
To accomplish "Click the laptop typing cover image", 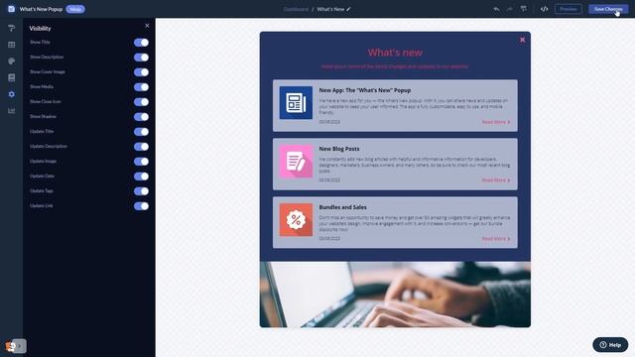I will [395, 295].
